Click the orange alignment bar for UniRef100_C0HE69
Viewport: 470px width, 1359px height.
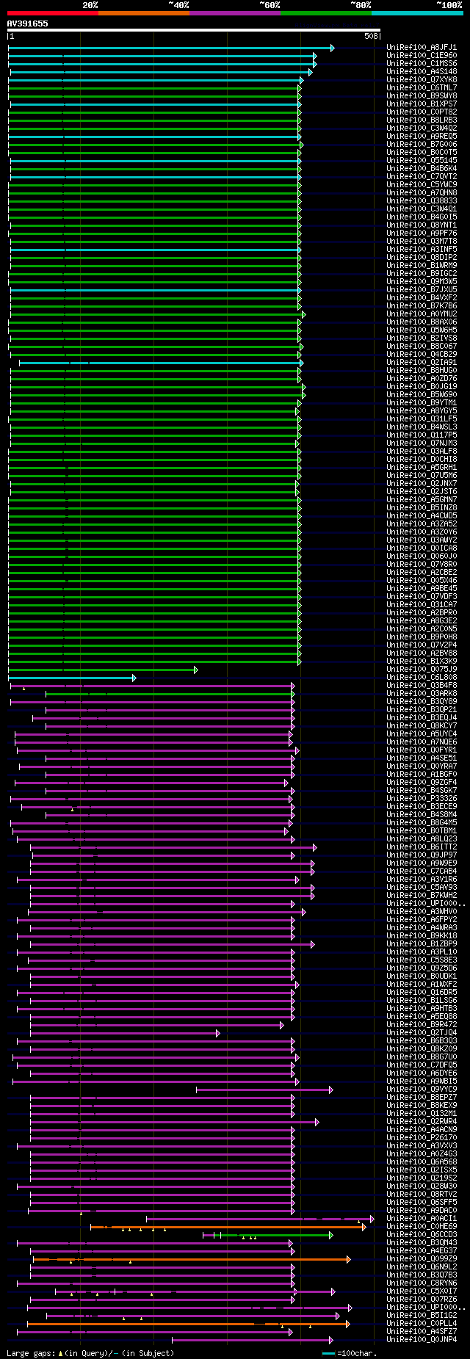[228, 1227]
